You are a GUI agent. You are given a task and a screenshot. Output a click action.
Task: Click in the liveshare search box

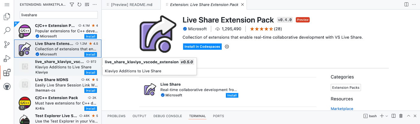(59, 15)
